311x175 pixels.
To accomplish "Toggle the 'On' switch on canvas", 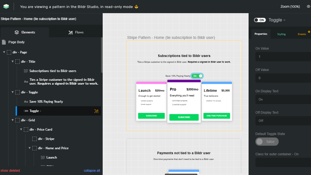I will [x=197, y=76].
